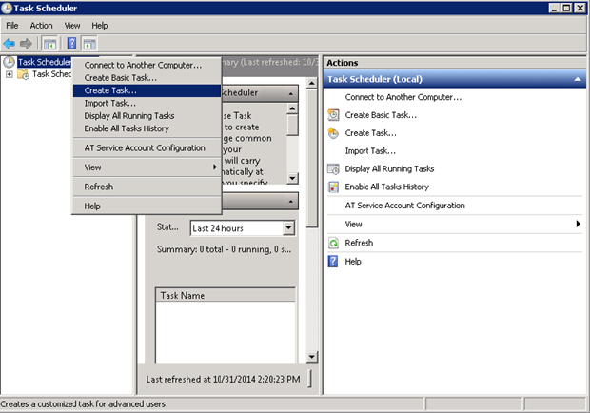Open the View menu in menu bar
Screen dimensions: 590x413
[x=72, y=26]
